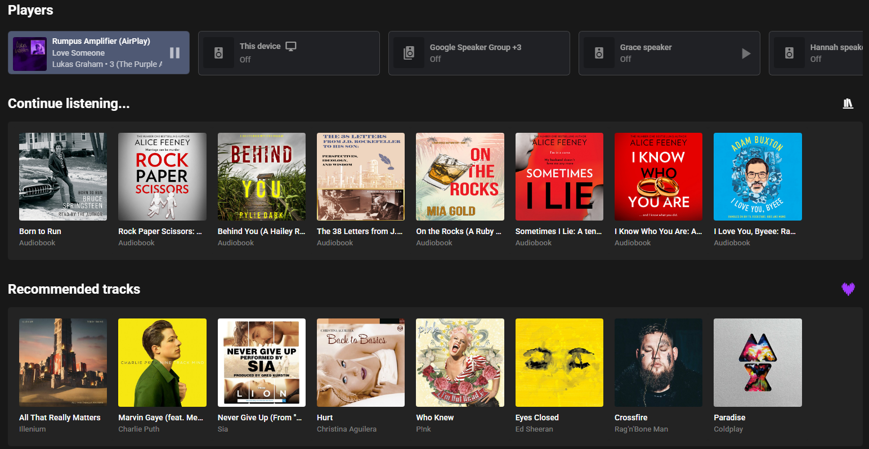Click the Charlie Puth artist link
The width and height of the screenshot is (869, 449).
point(138,429)
